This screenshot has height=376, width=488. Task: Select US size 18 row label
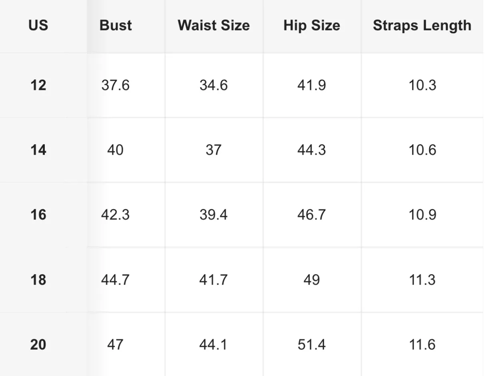[x=38, y=280]
